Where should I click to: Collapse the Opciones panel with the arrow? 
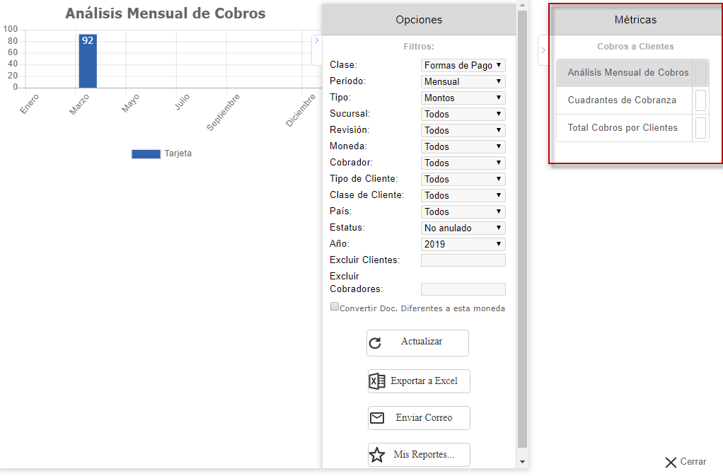coord(316,42)
